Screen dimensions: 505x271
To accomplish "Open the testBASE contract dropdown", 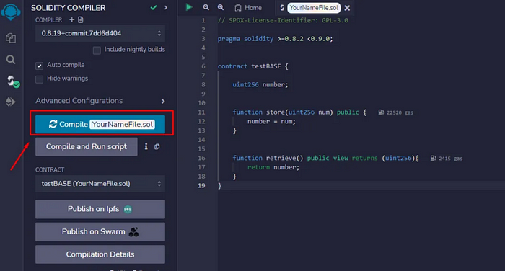I will (100, 184).
